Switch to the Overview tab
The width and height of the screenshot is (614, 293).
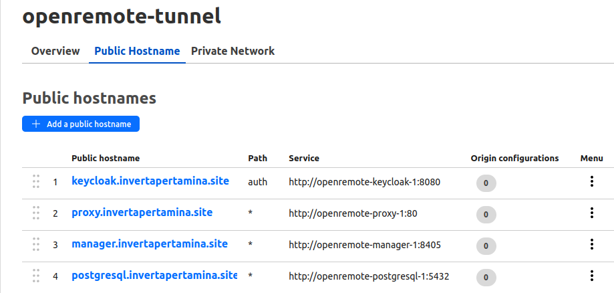click(x=55, y=51)
